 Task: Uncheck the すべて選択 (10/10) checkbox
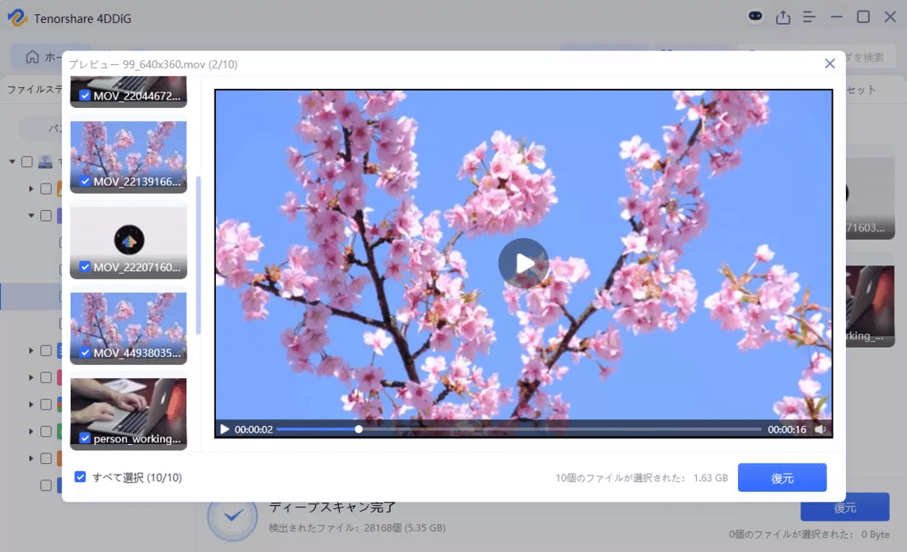click(x=80, y=477)
